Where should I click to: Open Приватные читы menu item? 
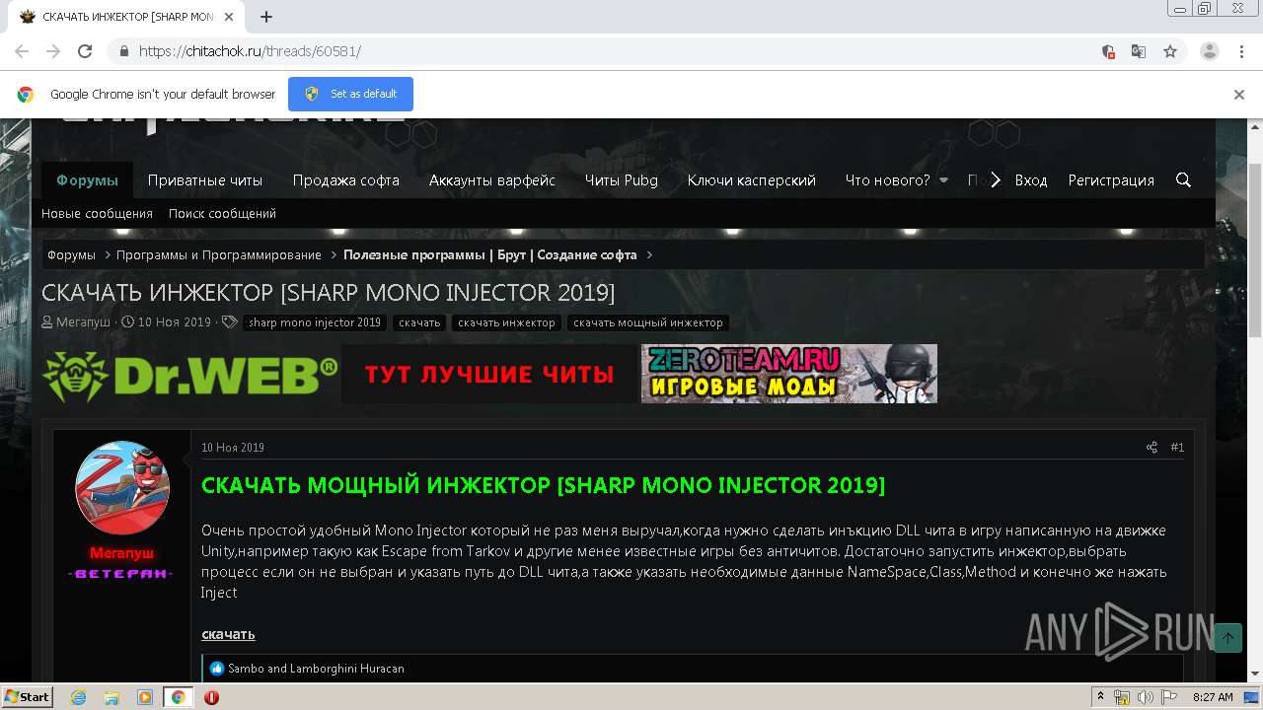point(205,180)
